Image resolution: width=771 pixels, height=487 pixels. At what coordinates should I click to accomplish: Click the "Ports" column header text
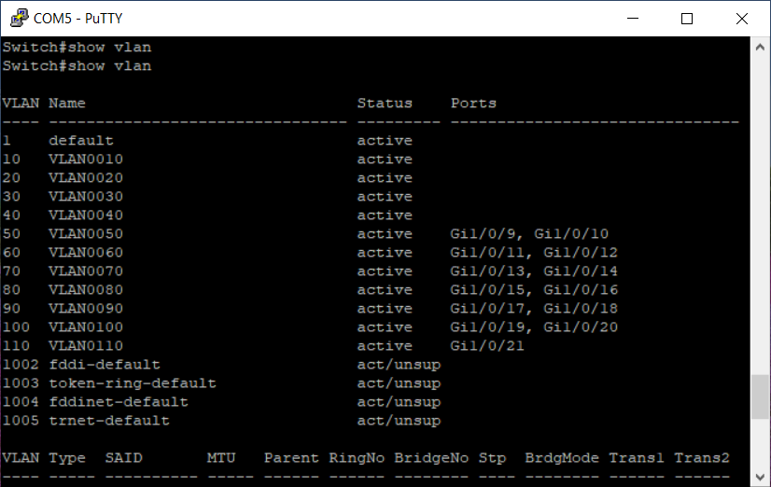pyautogui.click(x=473, y=104)
